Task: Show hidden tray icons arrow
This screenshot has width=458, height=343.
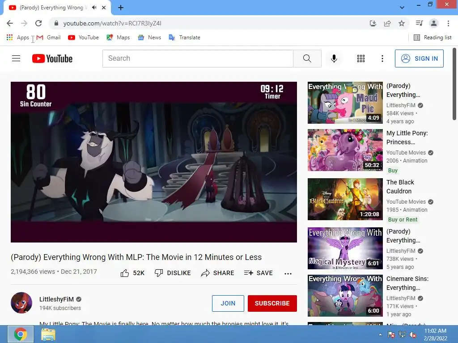Action: tap(380, 335)
